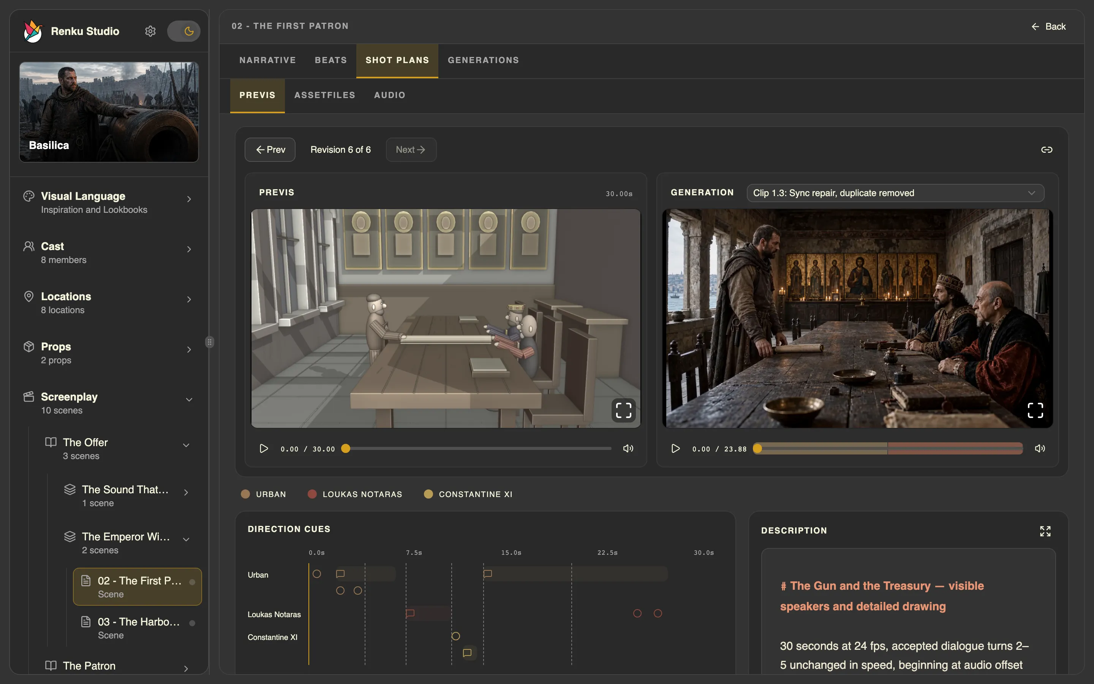This screenshot has height=684, width=1094.
Task: Click the Visual Language palette icon
Action: 29,196
